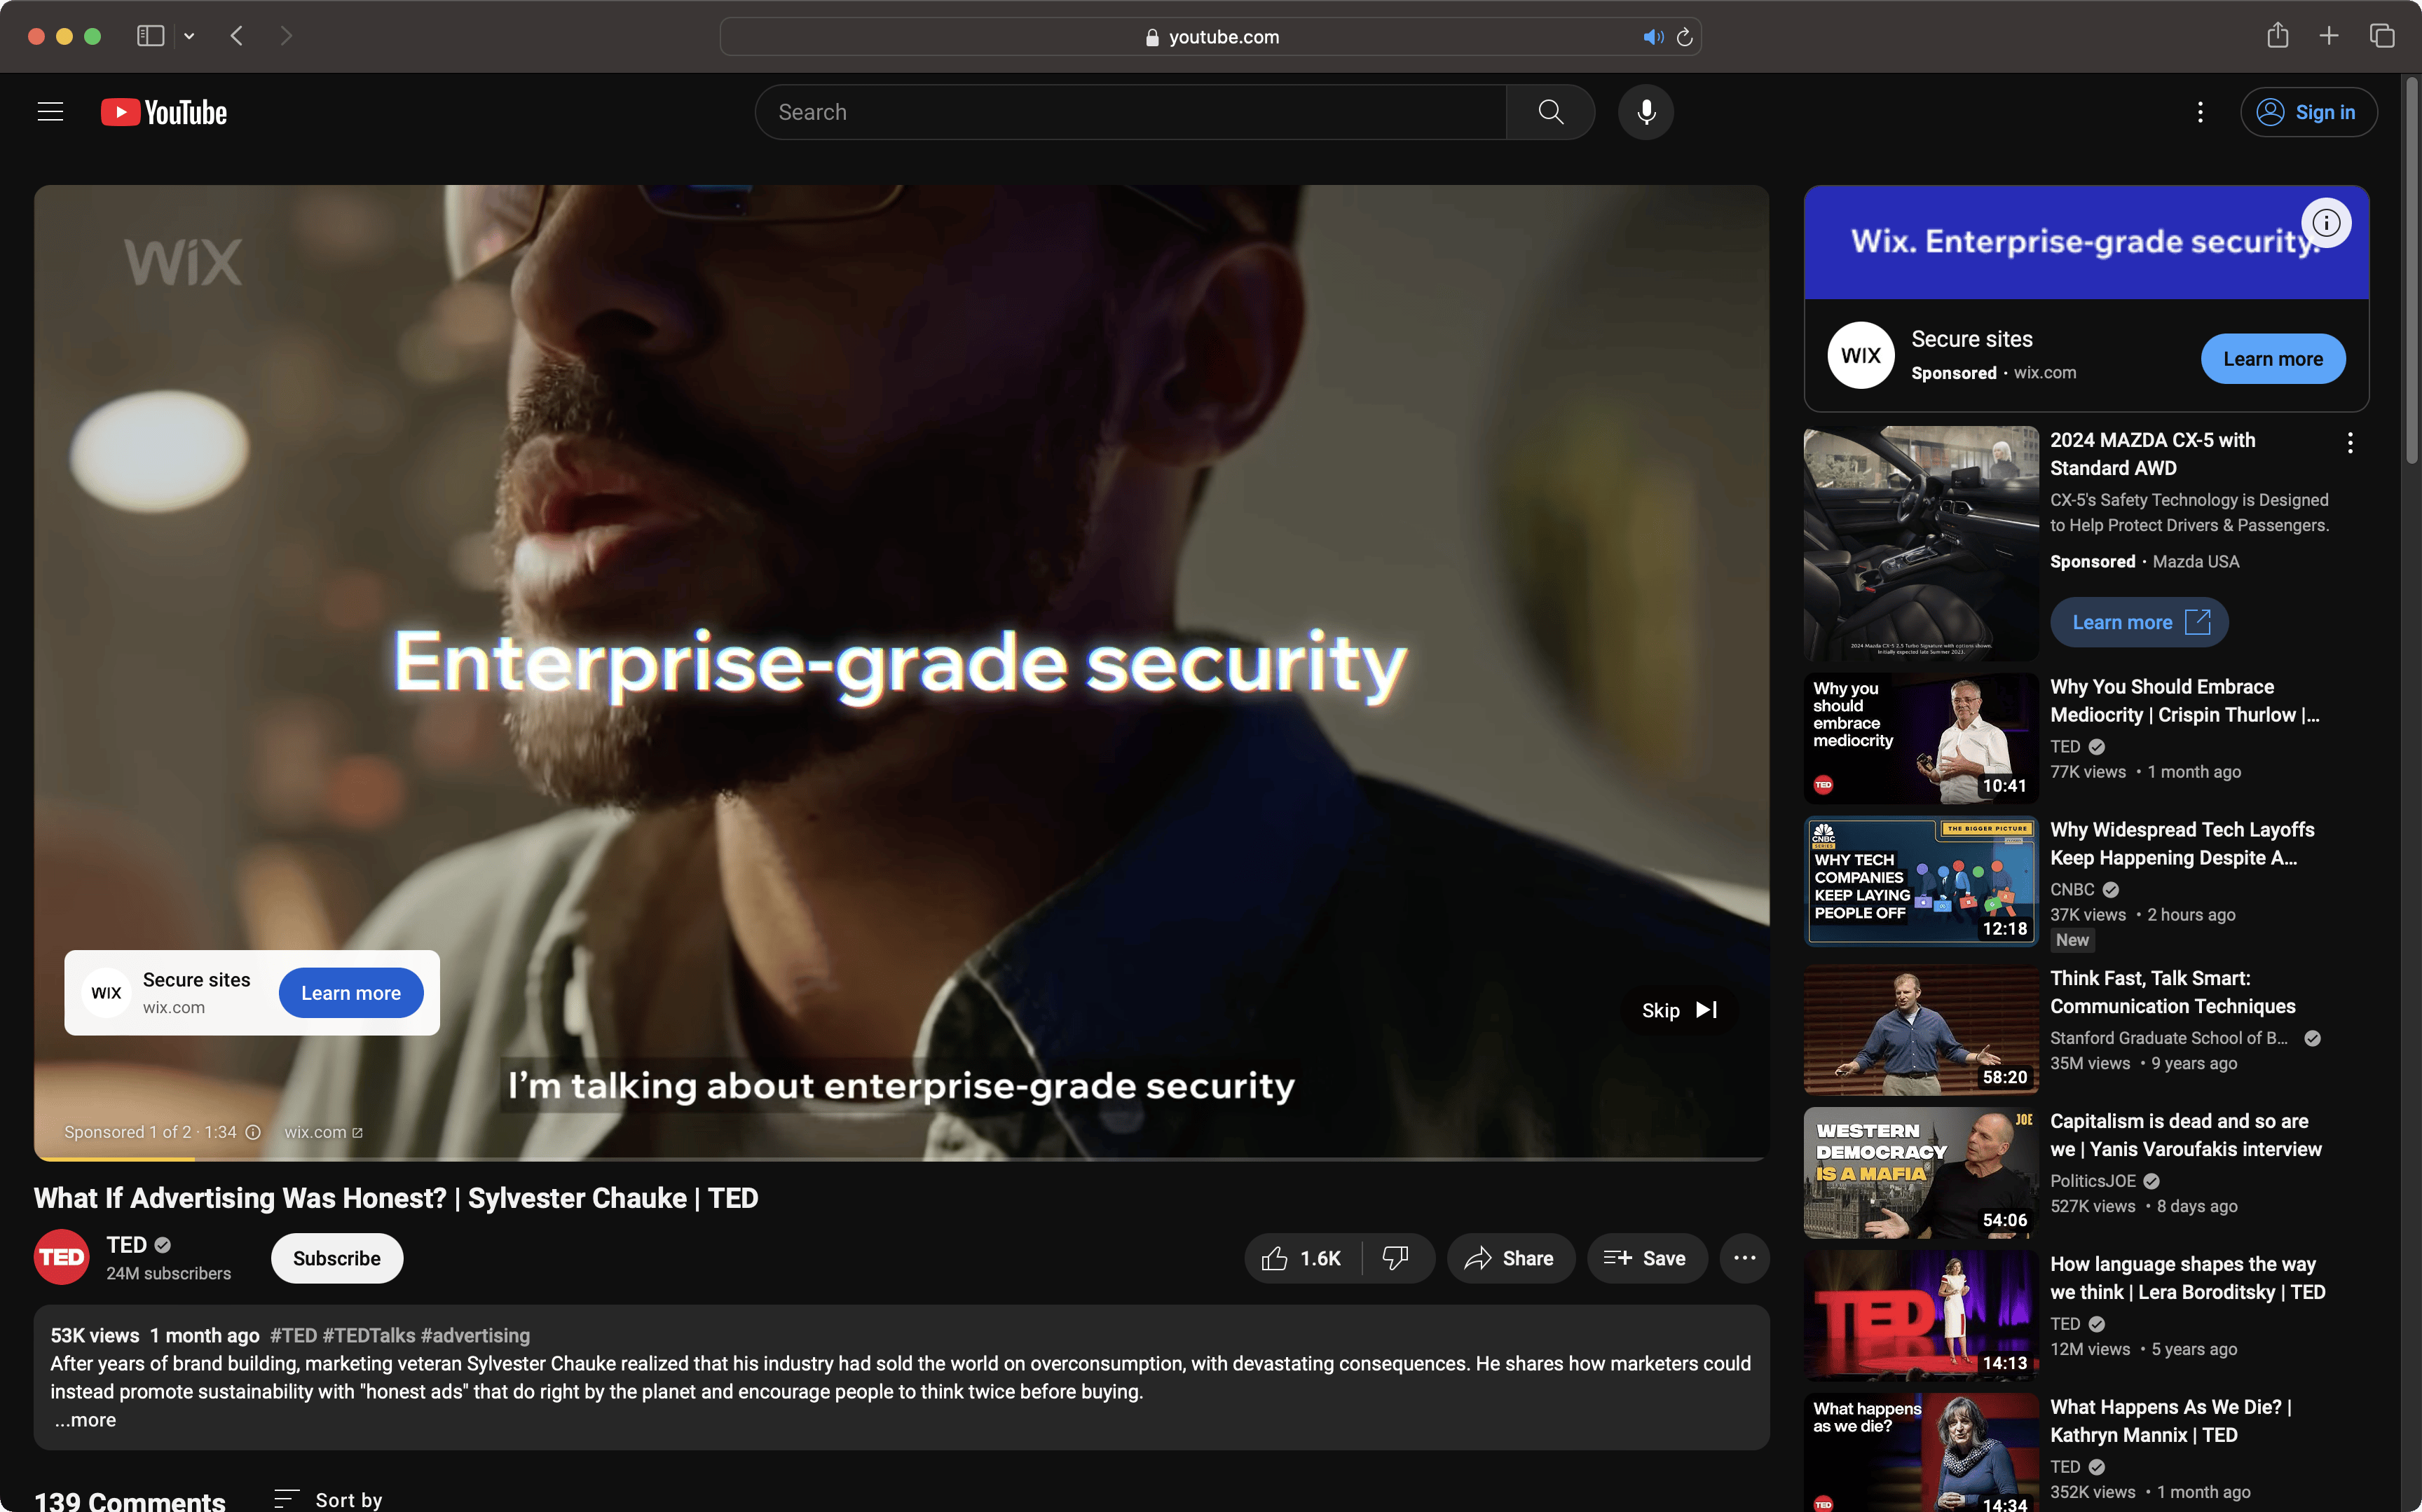Viewport: 2422px width, 1512px height.
Task: Open the YouTube hamburger guide menu
Action: point(50,112)
